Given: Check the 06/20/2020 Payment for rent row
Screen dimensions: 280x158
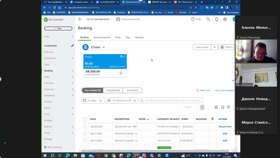Looking at the screenshot, I should pos(85,126).
